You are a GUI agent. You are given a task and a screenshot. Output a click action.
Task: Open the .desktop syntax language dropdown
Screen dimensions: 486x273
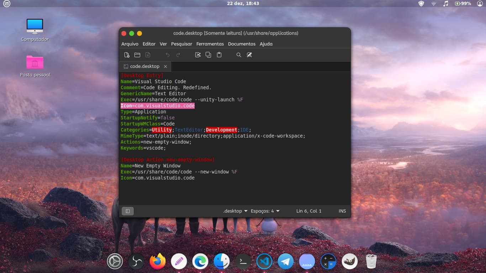pos(235,211)
